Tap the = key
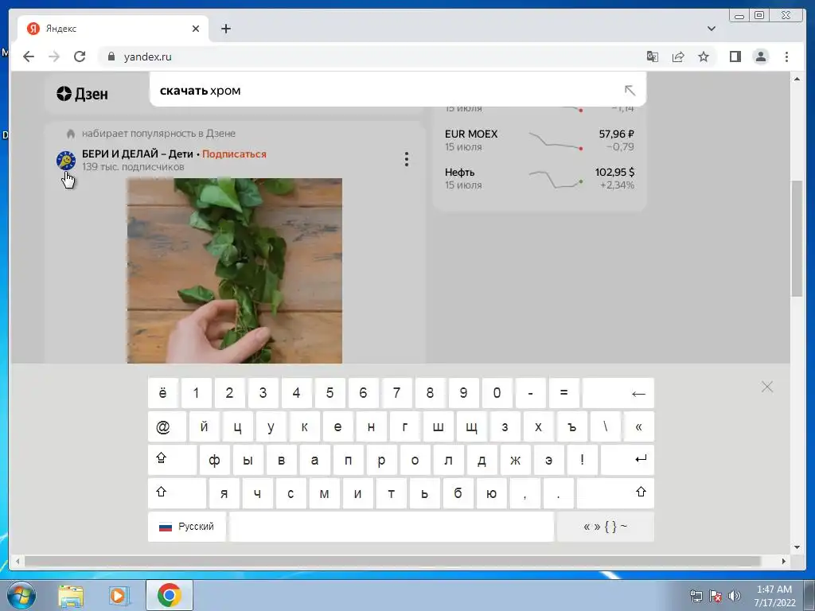The width and height of the screenshot is (815, 611). [563, 393]
